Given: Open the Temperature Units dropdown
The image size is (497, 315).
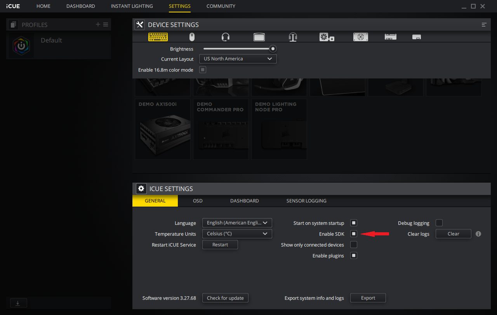Looking at the screenshot, I should click(x=237, y=234).
